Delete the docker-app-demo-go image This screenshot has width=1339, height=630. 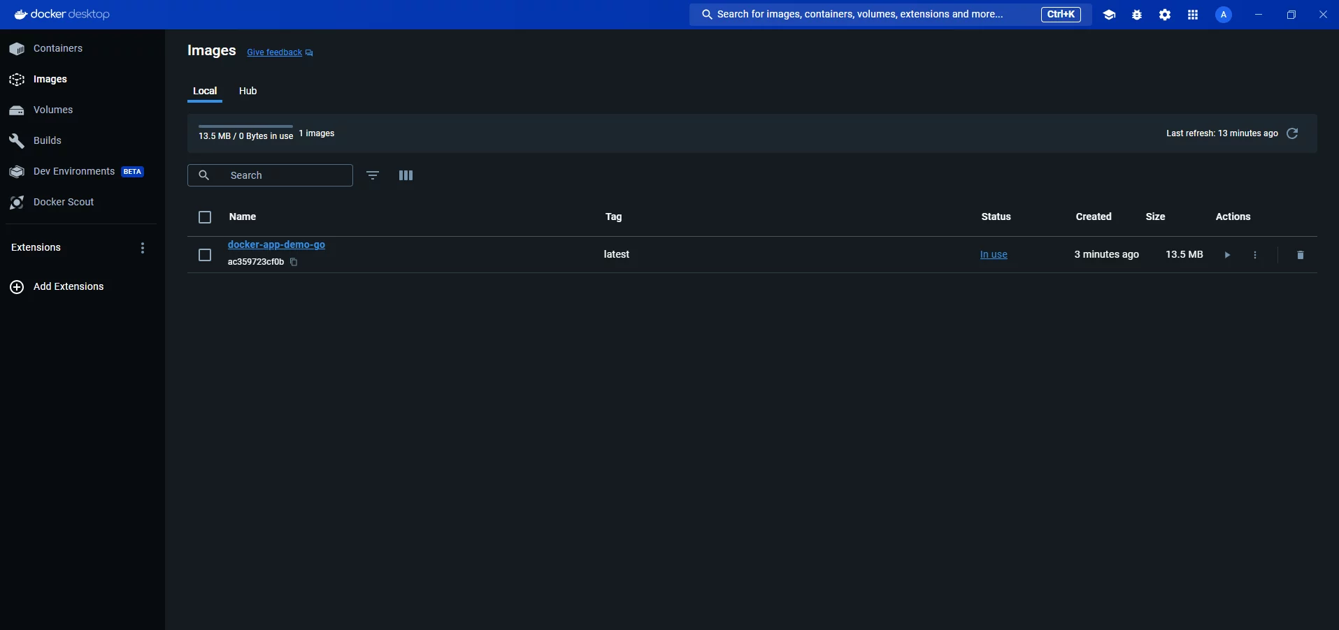[1301, 255]
